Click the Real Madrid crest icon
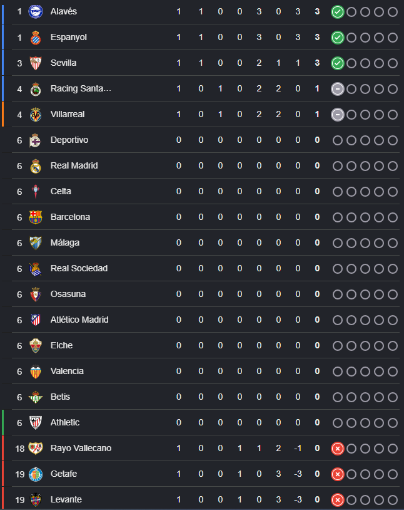This screenshot has width=404, height=510. pyautogui.click(x=36, y=166)
